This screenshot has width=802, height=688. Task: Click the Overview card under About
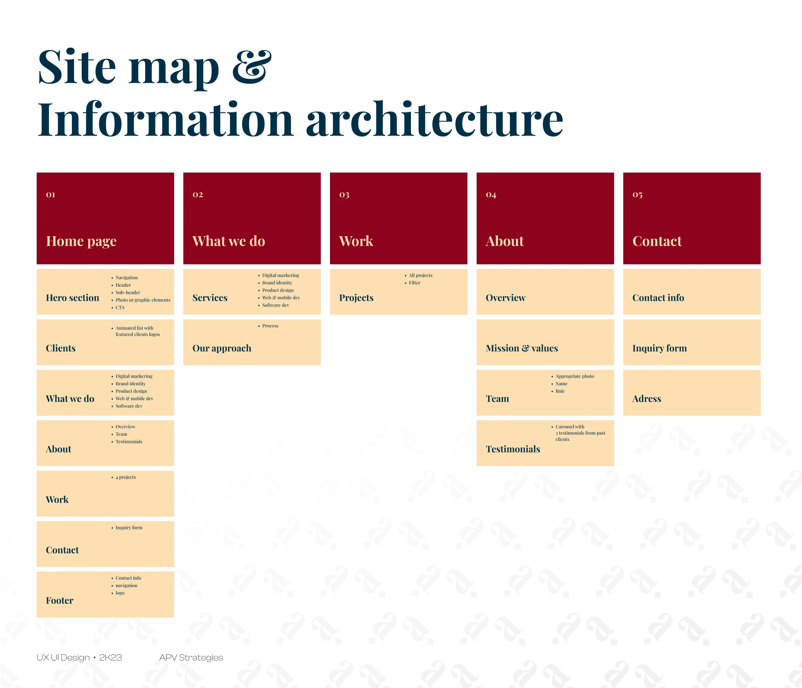[545, 292]
